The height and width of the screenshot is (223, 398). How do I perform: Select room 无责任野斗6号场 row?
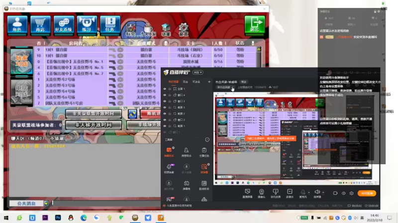[x=98, y=97]
